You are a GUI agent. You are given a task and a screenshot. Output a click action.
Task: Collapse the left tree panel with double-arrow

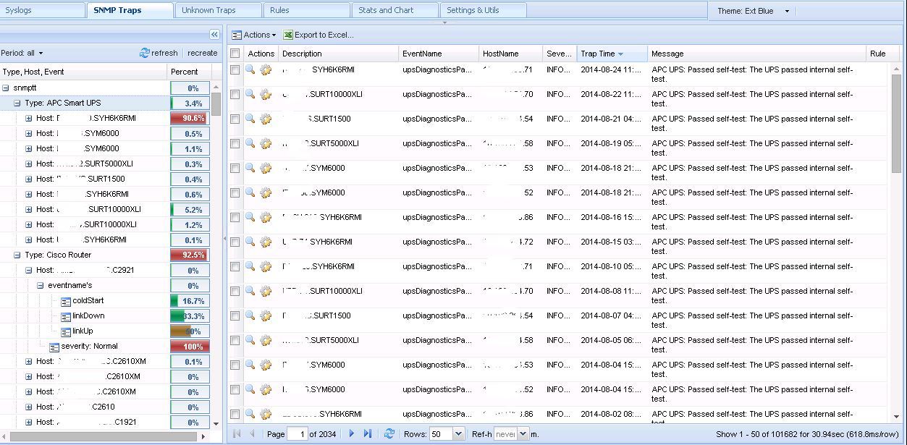pos(214,35)
